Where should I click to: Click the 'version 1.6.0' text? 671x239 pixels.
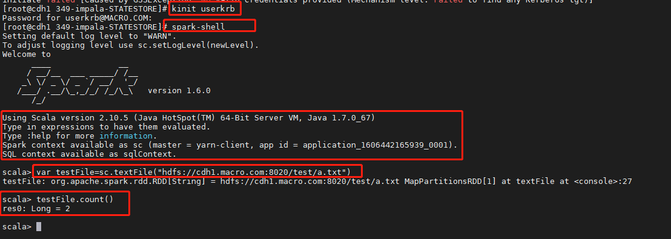click(179, 91)
